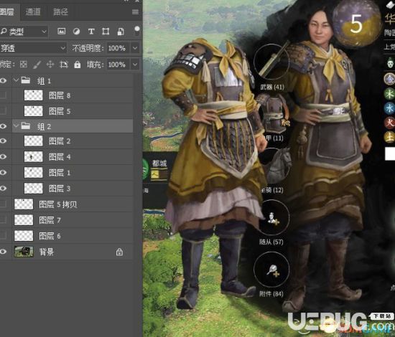Switch to the 路径 tab

point(60,11)
